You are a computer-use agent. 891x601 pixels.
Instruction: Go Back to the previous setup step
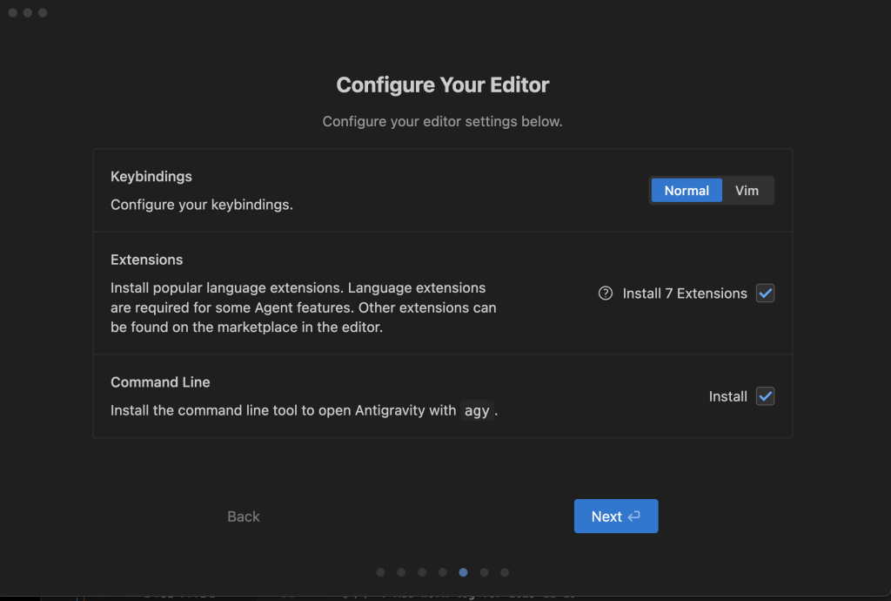click(x=244, y=517)
